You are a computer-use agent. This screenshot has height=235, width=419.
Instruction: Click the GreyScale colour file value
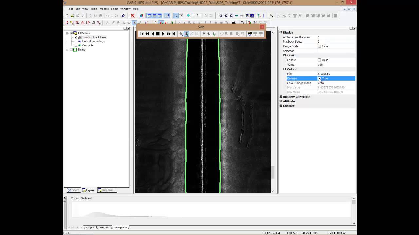coord(336,74)
